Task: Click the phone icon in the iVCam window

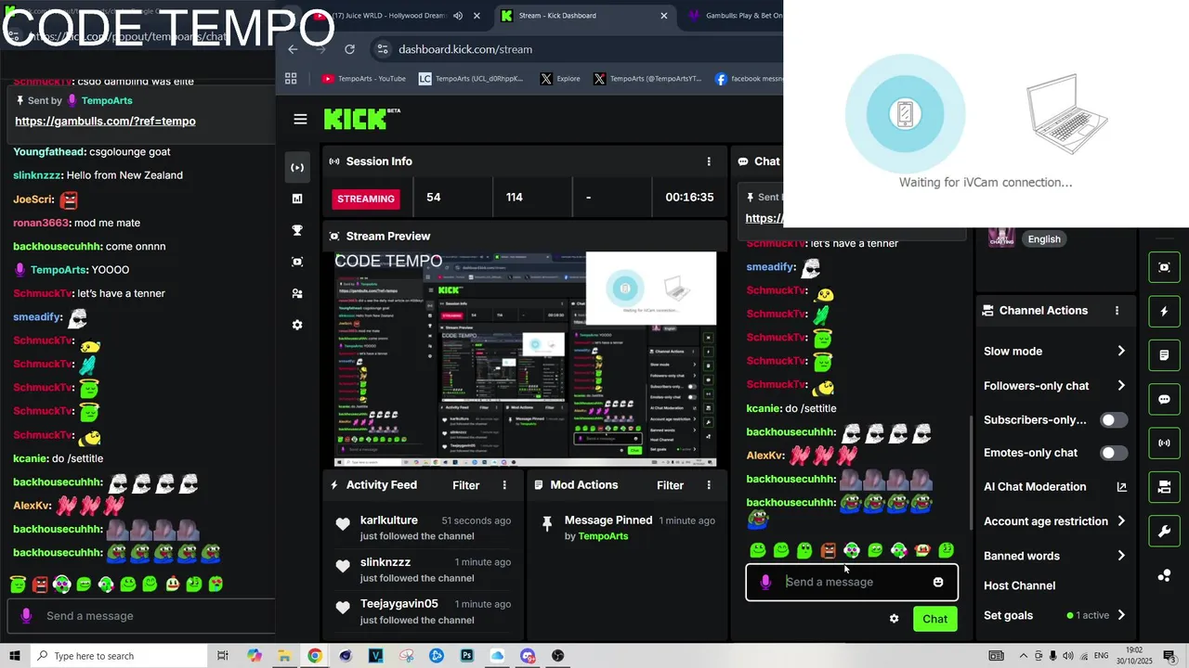Action: 905,114
